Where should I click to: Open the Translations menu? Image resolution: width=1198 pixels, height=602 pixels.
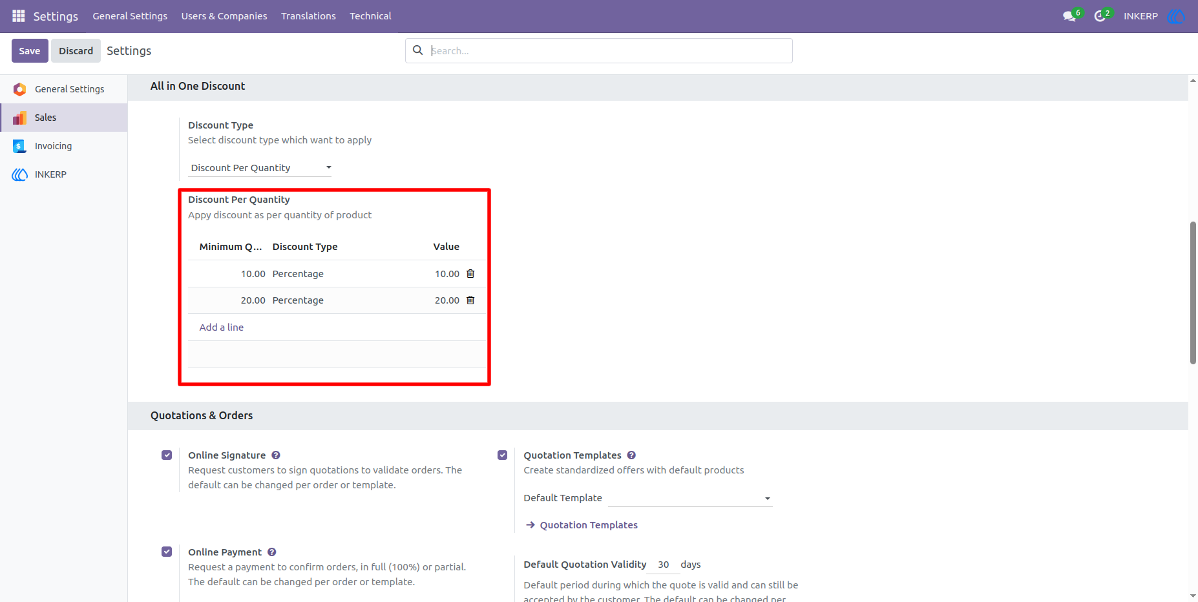coord(308,16)
